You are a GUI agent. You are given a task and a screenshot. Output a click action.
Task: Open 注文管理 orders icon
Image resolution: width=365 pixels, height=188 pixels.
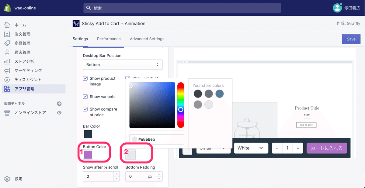(x=7, y=34)
